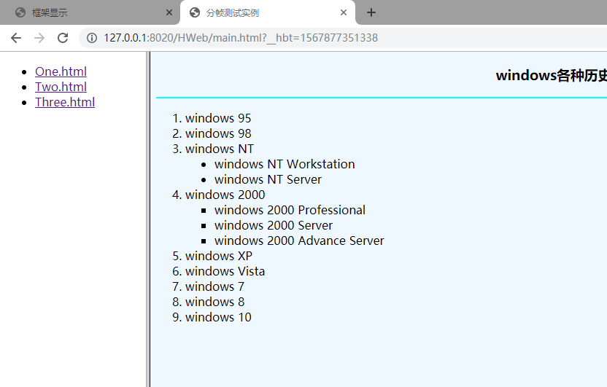Close the 分帧测试实例 tab
607x387 pixels.
pyautogui.click(x=344, y=12)
